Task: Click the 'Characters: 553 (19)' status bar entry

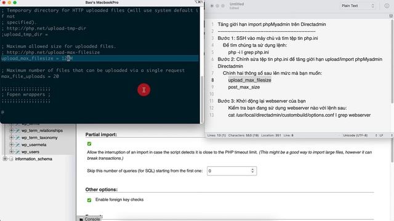Action: point(243,135)
